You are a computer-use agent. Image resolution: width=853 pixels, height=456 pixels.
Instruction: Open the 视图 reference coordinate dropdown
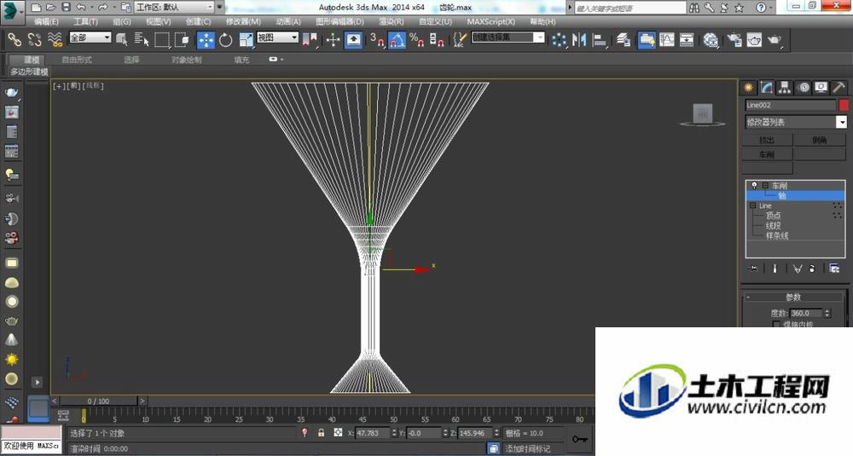click(x=277, y=38)
